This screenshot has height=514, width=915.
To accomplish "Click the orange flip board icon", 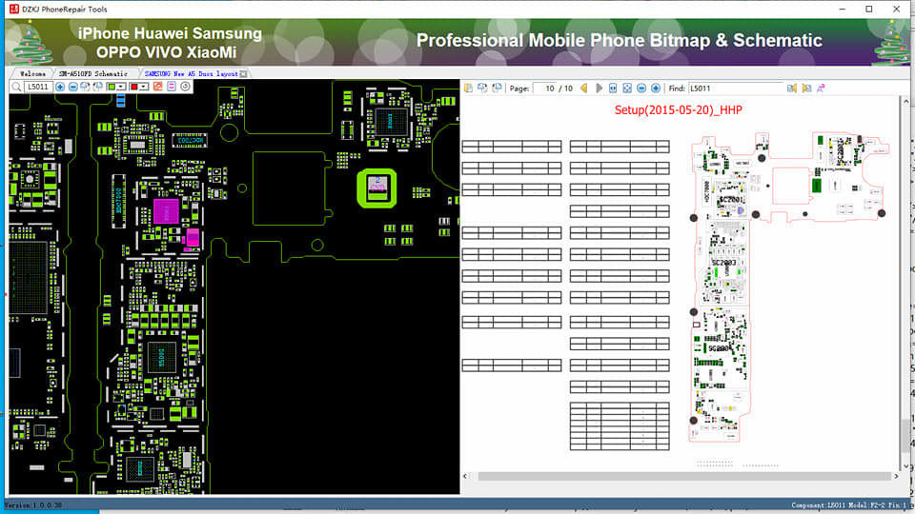I will 157,87.
